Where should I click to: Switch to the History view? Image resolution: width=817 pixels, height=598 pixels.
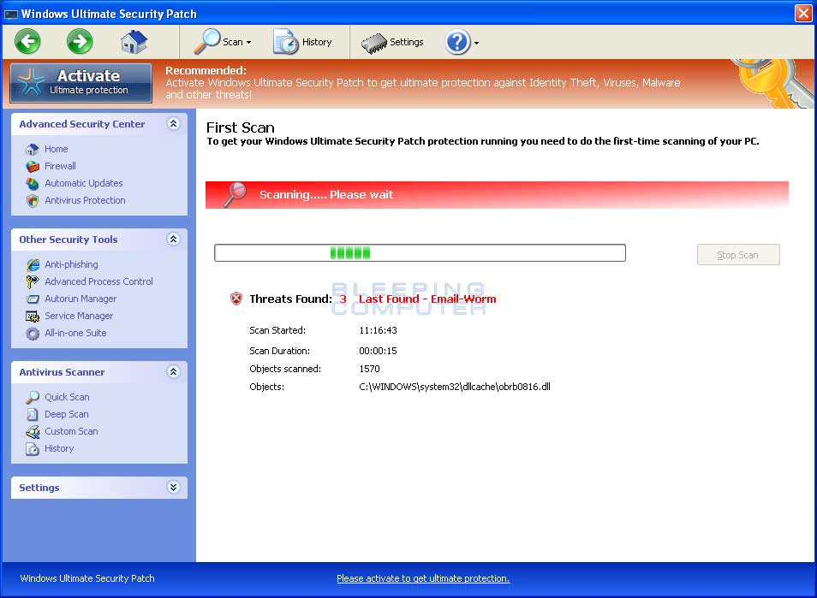(x=306, y=41)
